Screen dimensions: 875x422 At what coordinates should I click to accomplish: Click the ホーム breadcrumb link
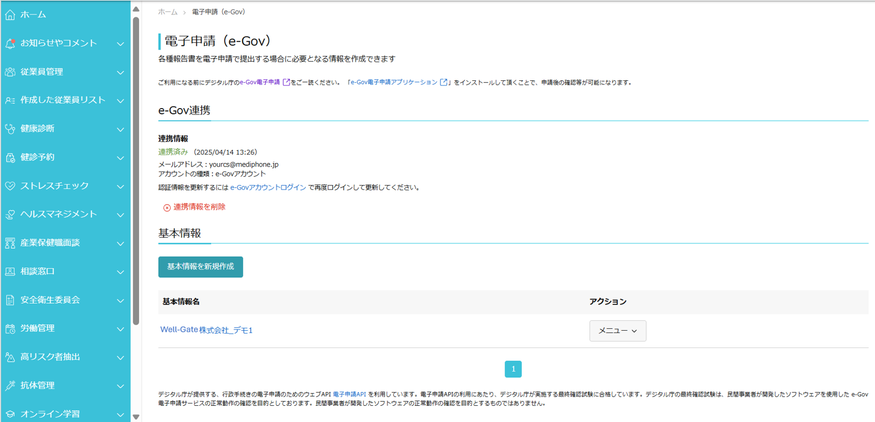click(168, 12)
